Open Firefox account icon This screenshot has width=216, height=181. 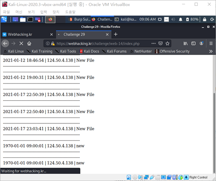click(201, 43)
